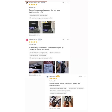This screenshot has width=112, height=112.
Task: Open rahmi1606 username profile link
Action: [53, 76]
